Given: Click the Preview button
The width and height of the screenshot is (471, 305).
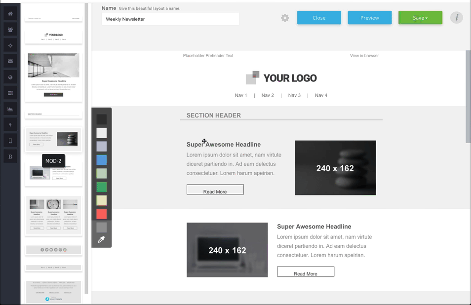Looking at the screenshot, I should pos(369,18).
